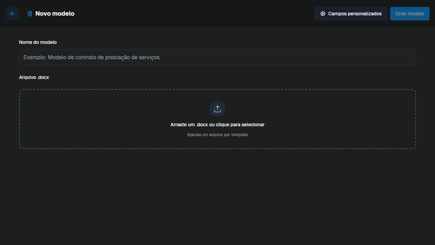435x245 pixels.
Task: Go back using the arrow button
Action: pyautogui.click(x=12, y=14)
